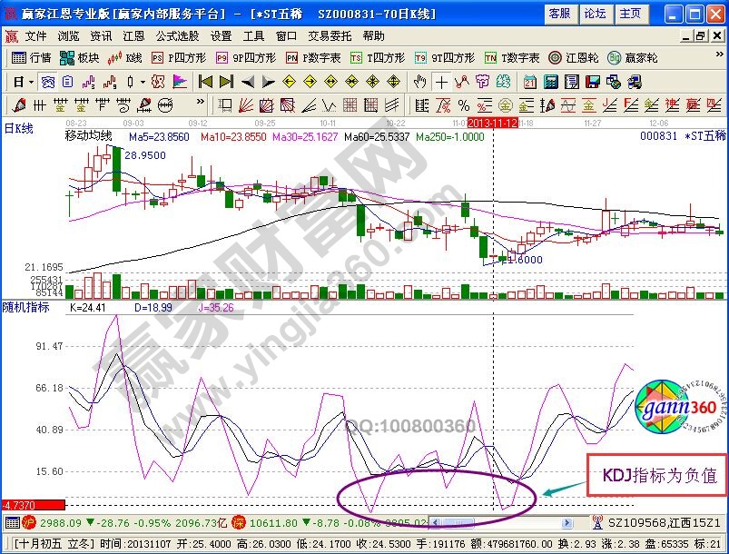This screenshot has width=729, height=554.
Task: Click the calculator icon in toolbar
Action: [550, 82]
